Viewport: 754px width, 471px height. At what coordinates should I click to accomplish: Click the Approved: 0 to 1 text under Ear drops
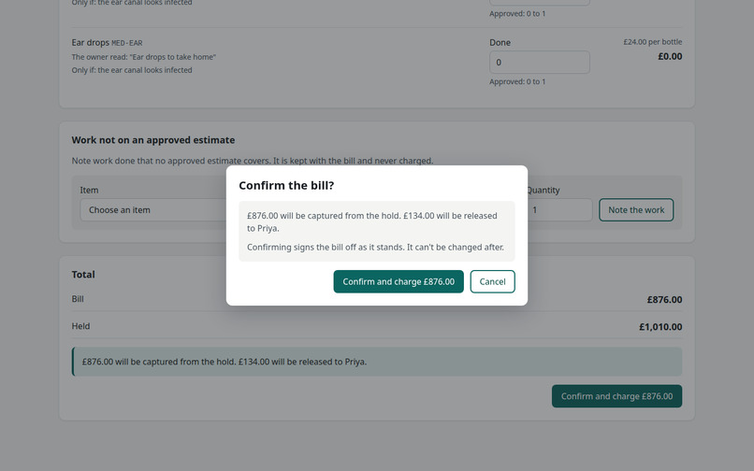pyautogui.click(x=517, y=81)
